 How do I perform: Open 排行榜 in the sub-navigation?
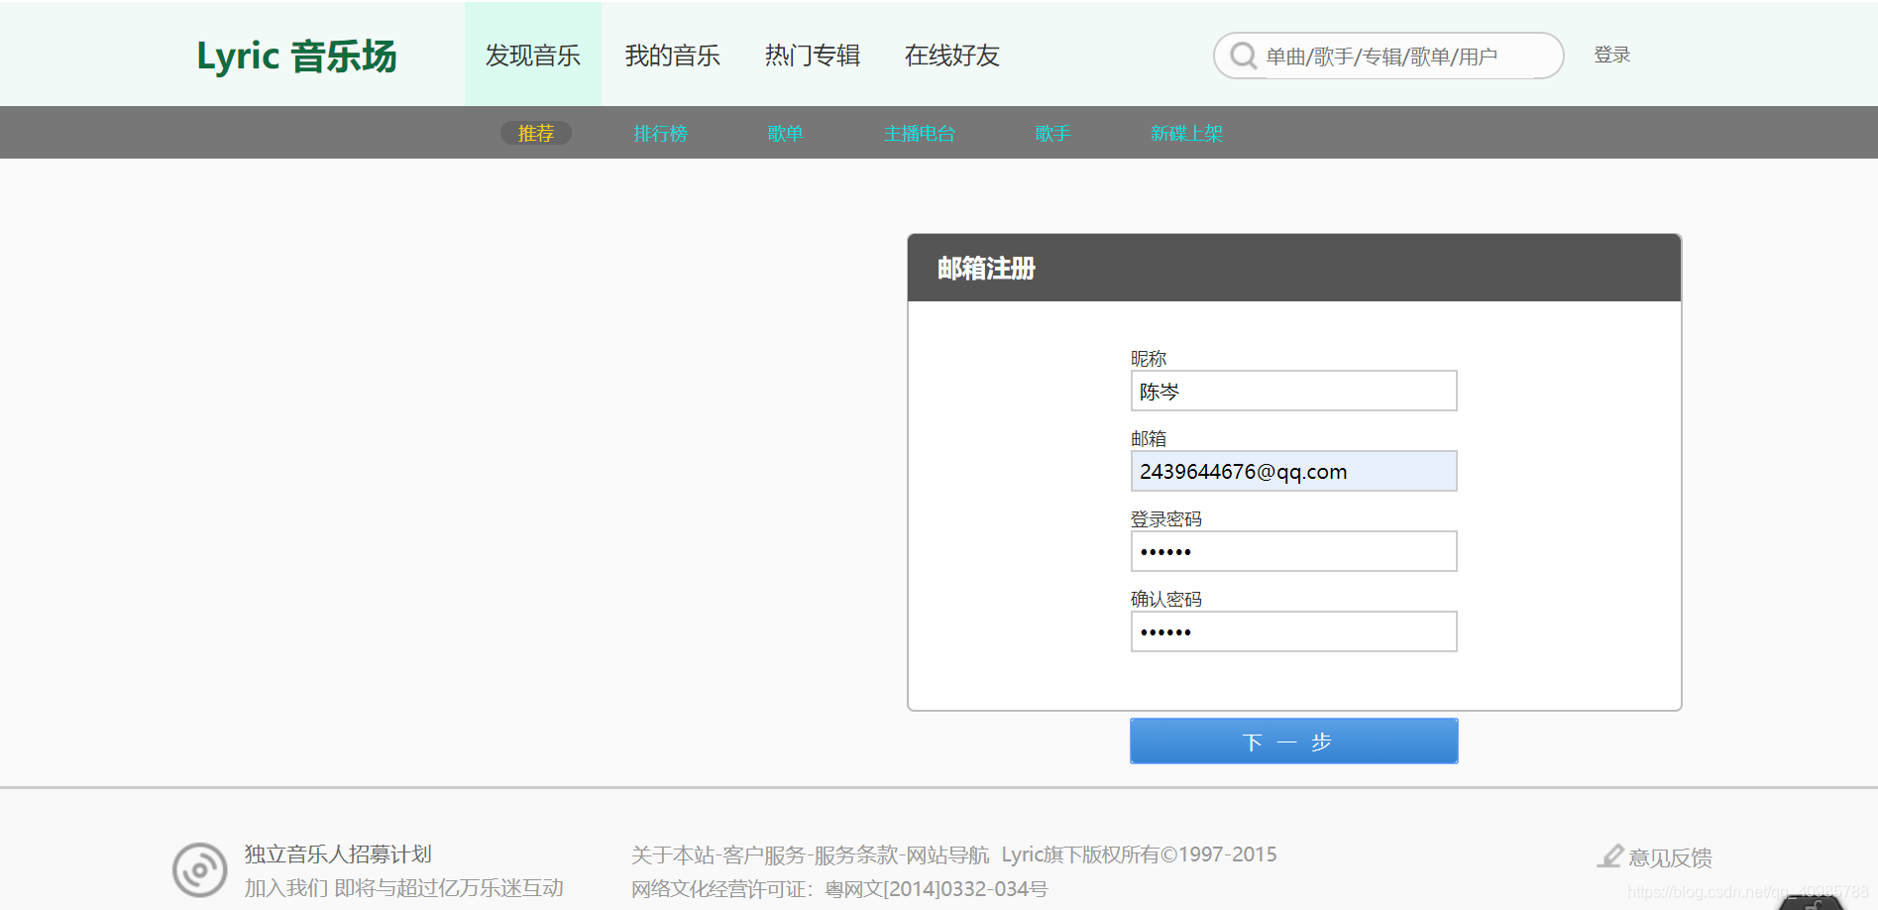661,133
